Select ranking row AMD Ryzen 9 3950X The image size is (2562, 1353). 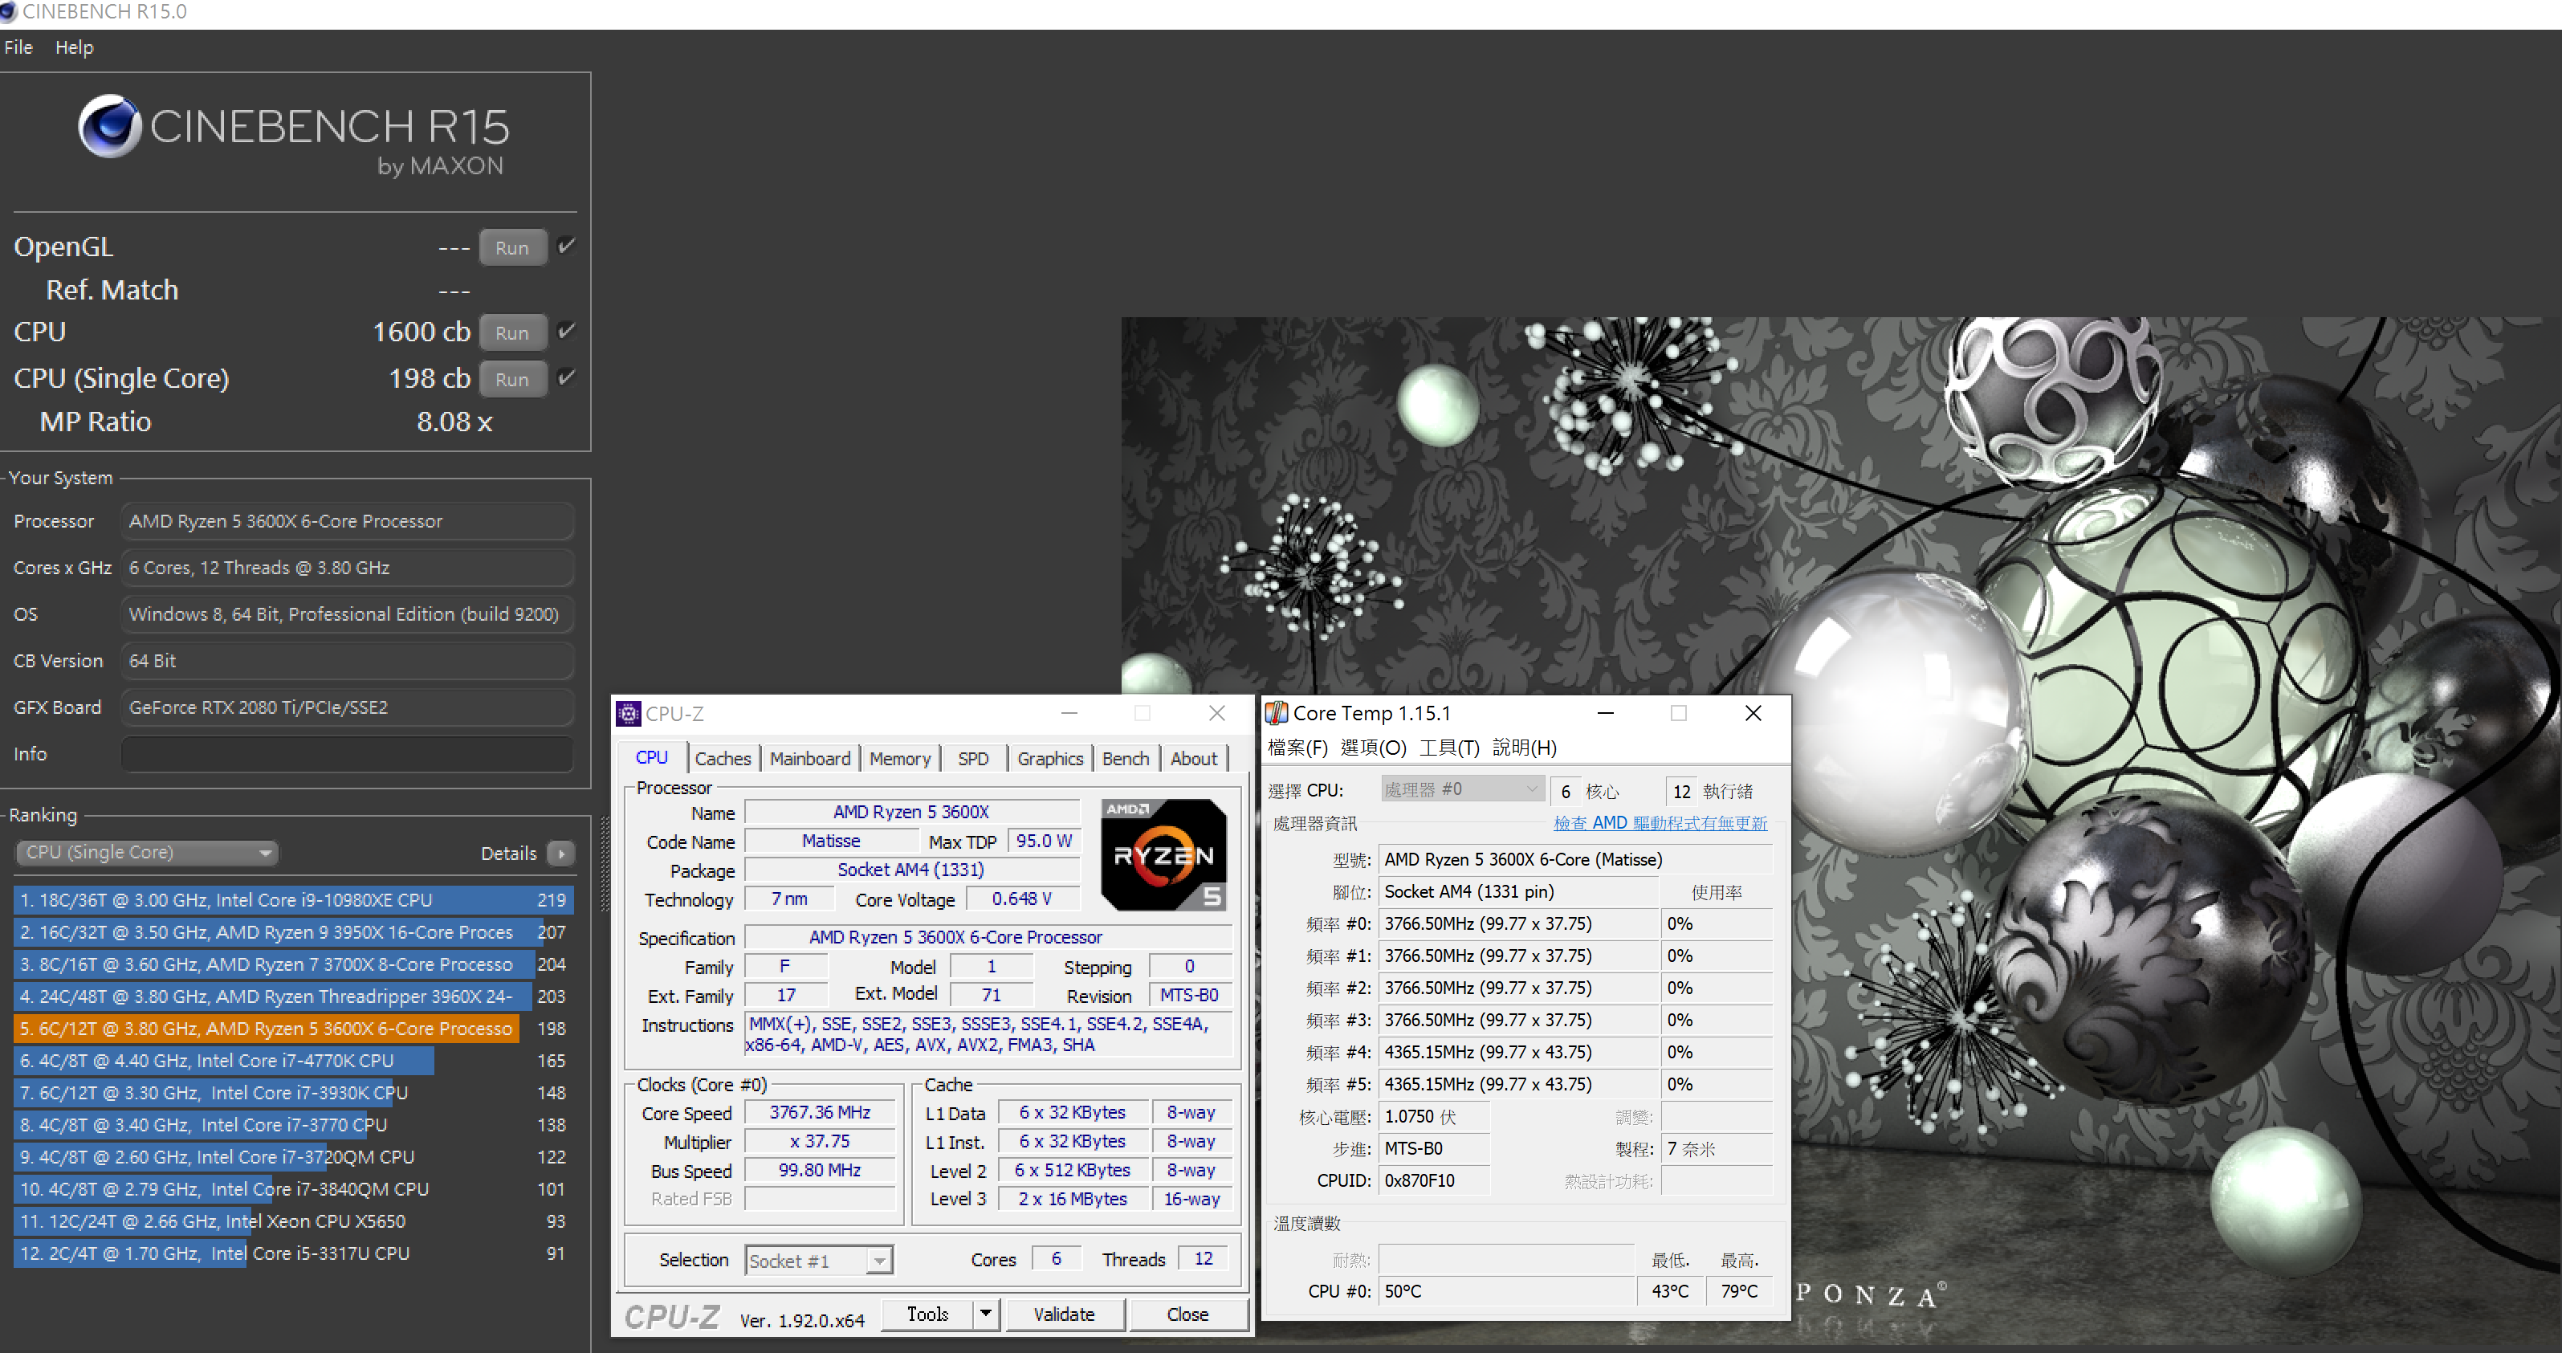click(x=291, y=931)
